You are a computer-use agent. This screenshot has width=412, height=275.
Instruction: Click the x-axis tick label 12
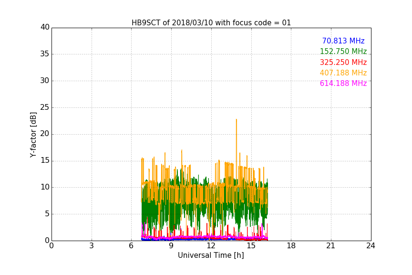coord(211,246)
